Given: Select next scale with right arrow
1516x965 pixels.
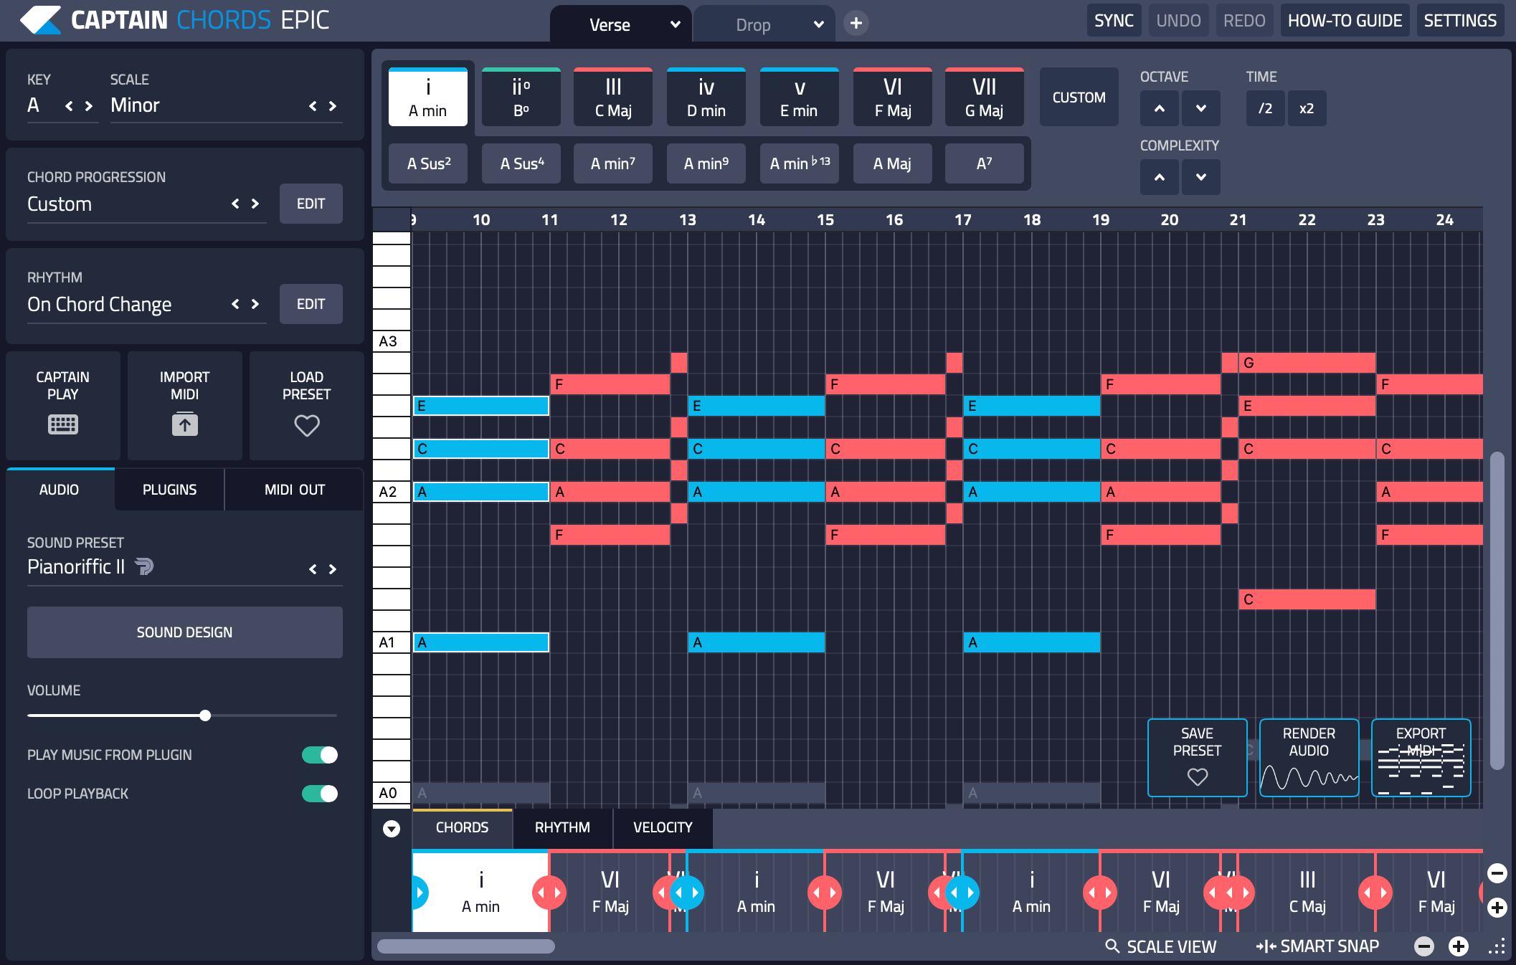Looking at the screenshot, I should tap(333, 106).
